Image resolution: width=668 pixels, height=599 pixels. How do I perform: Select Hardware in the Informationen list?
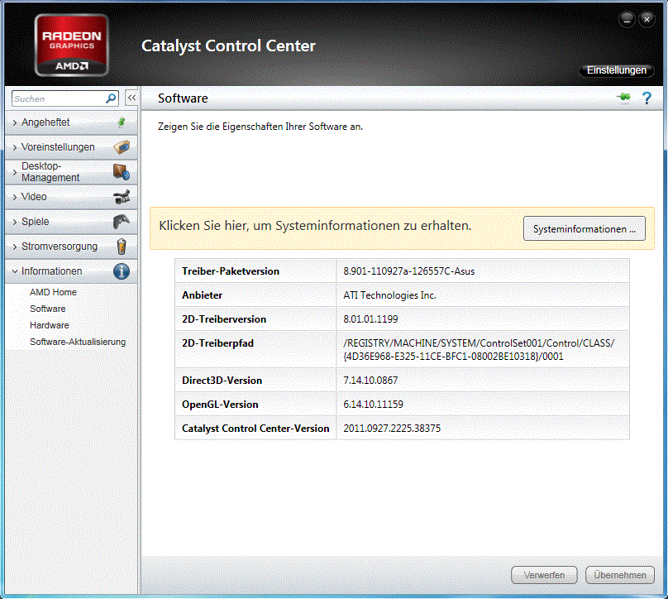point(50,325)
